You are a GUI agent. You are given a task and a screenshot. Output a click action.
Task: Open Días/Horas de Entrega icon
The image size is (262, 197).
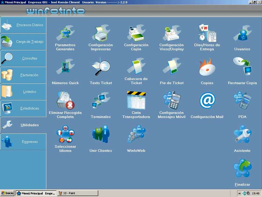tap(207, 34)
